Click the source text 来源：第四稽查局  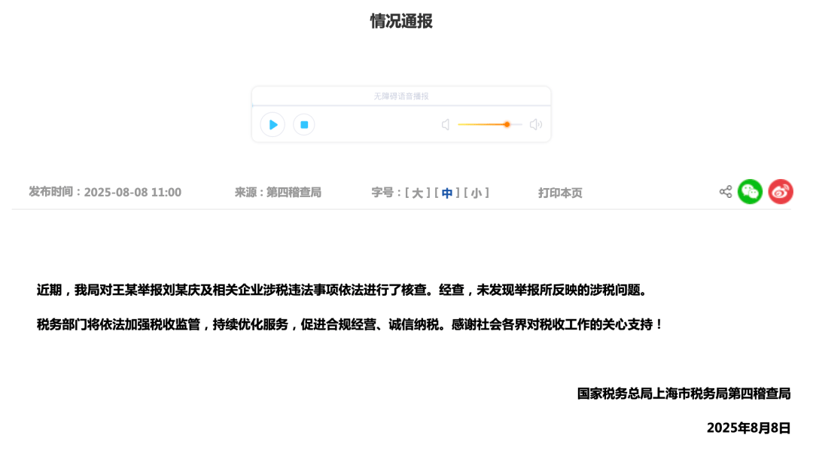278,193
